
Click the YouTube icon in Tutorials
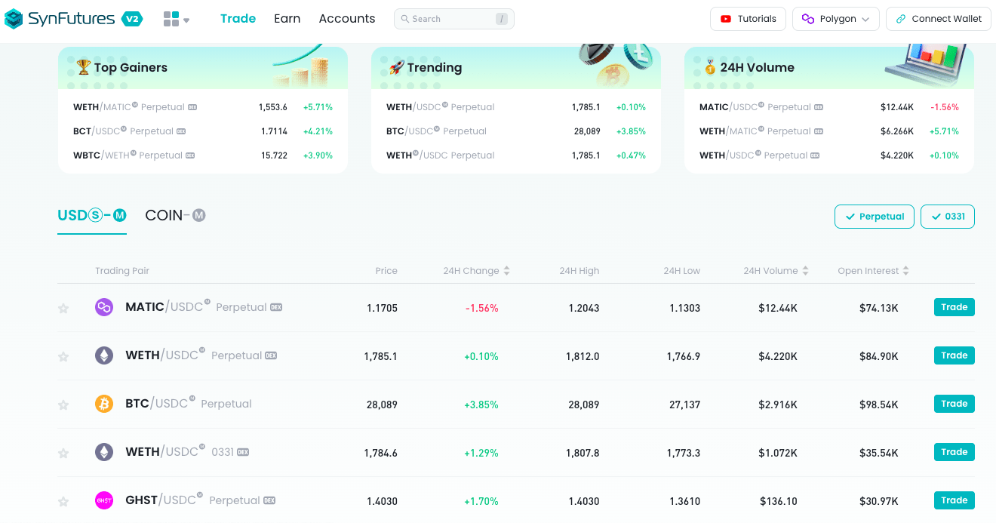726,19
